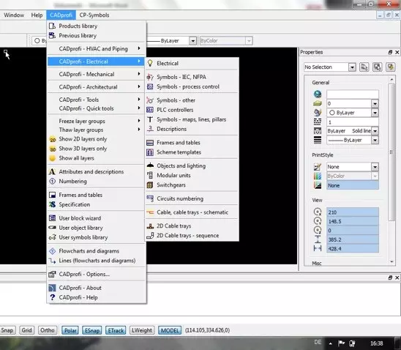Expand Thaw layer groups submenu
401x350 pixels.
[97, 130]
